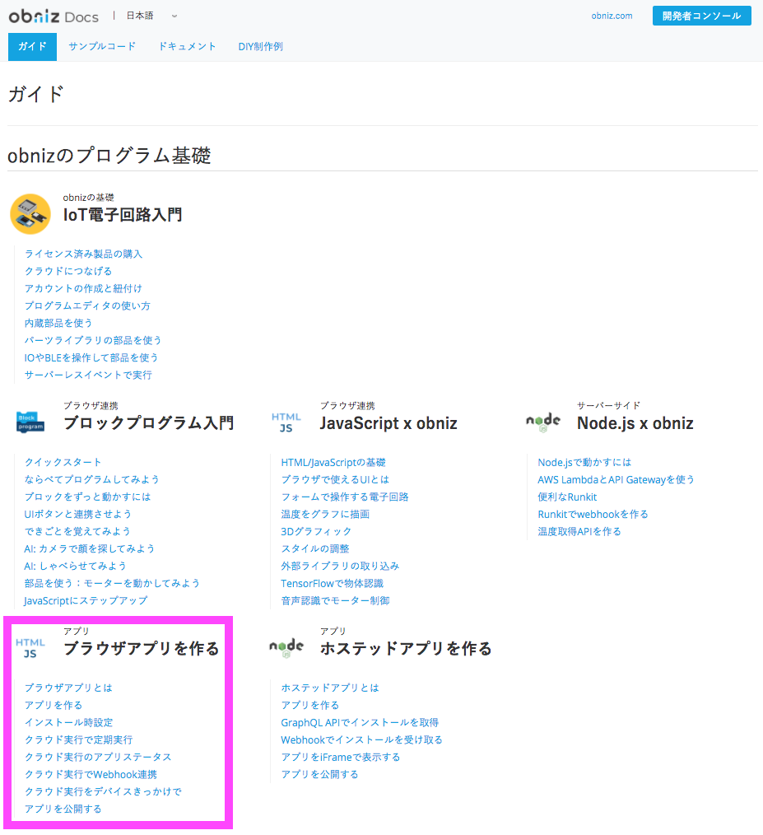Image resolution: width=763 pixels, height=835 pixels.
Task: Open 便利なRunkit link
Action: coord(567,497)
